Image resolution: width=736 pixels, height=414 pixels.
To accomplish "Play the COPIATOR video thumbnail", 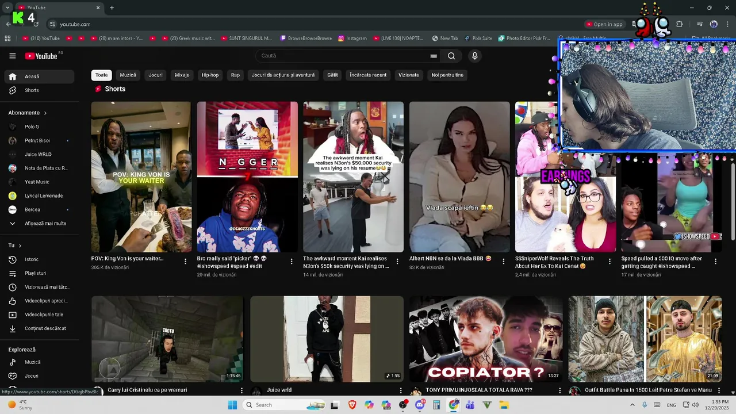I will (x=486, y=339).
